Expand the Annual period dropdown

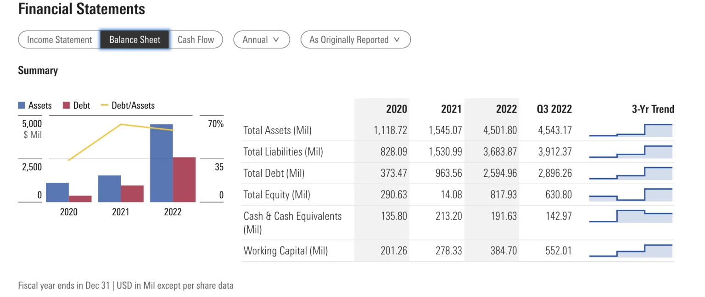coord(261,39)
